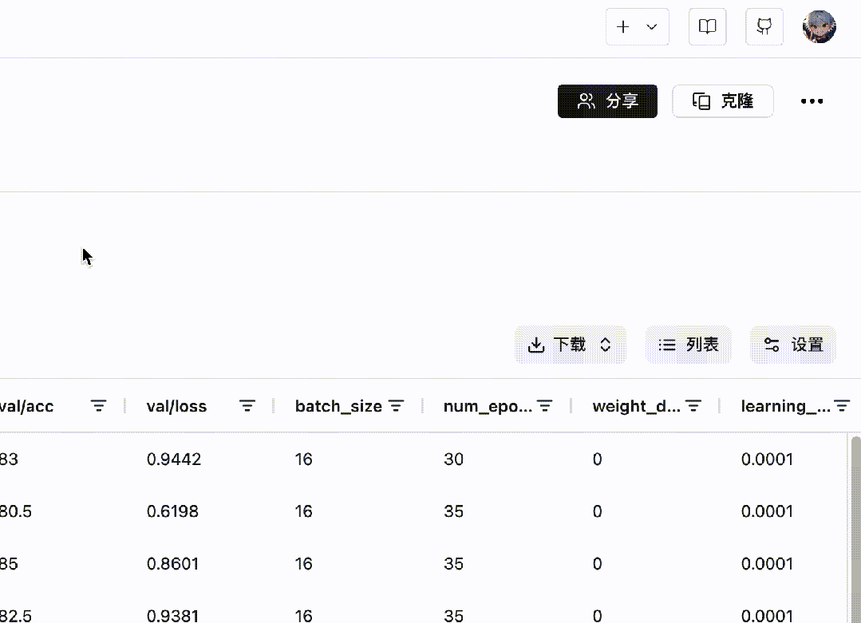Open the 设置 table settings
The height and width of the screenshot is (623, 861).
click(x=792, y=345)
